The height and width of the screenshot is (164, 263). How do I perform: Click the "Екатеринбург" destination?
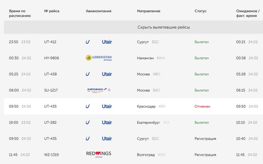pyautogui.click(x=149, y=123)
